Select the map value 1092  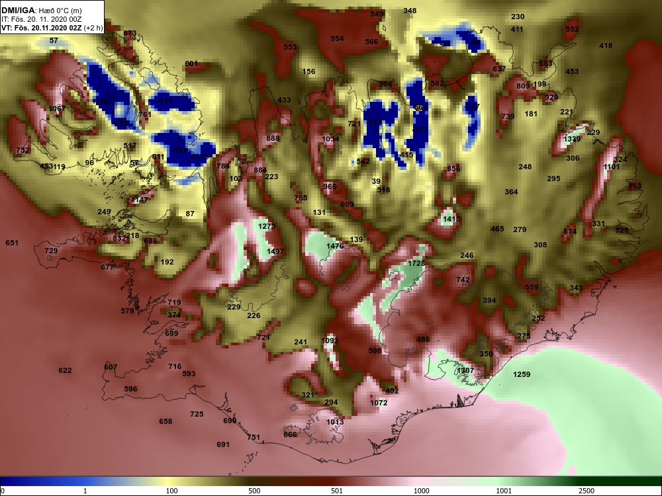coord(330,341)
